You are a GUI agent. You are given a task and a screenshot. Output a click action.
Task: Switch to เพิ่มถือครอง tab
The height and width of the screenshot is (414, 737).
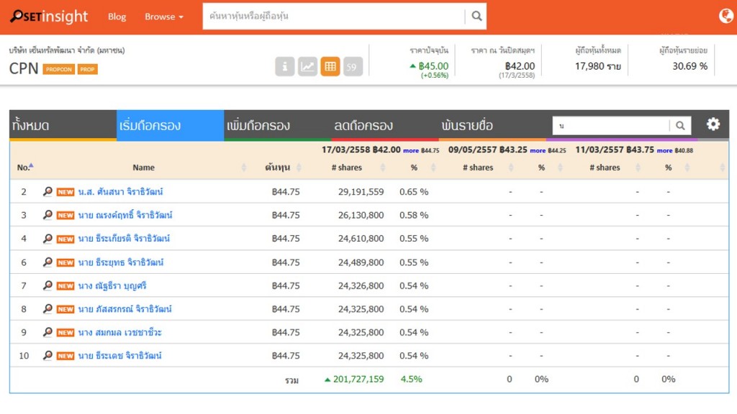click(x=277, y=125)
